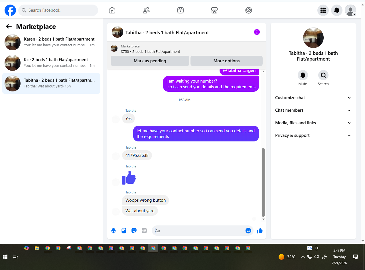This screenshot has width=365, height=270.
Task: Click the Aa message input field
Action: pos(199,231)
